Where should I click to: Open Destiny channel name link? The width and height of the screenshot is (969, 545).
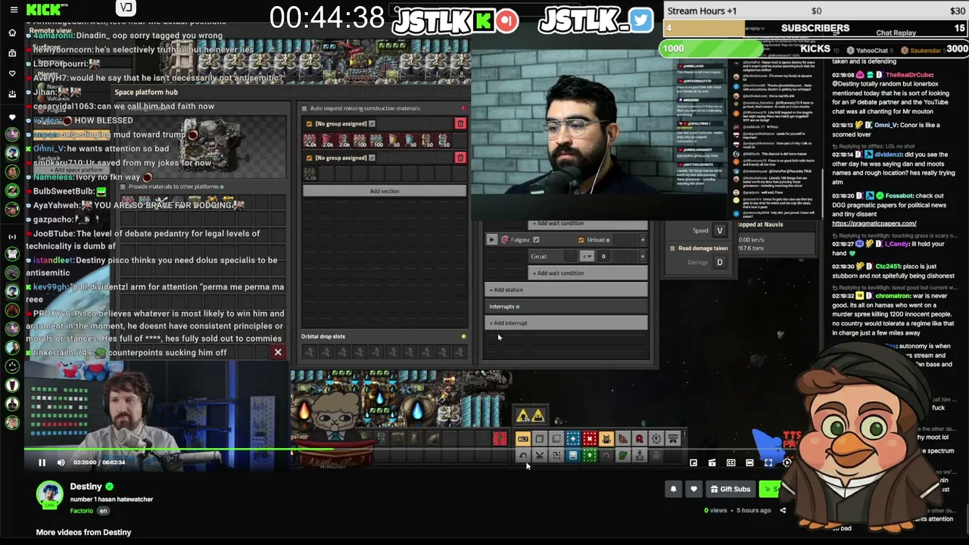(x=86, y=487)
